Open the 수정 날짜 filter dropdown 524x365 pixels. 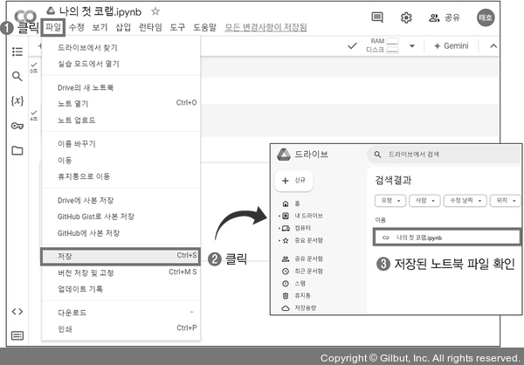pyautogui.click(x=465, y=199)
